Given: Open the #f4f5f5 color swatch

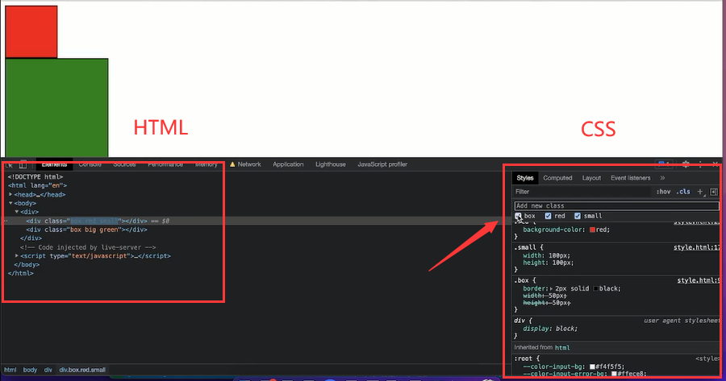Looking at the screenshot, I should [592, 367].
